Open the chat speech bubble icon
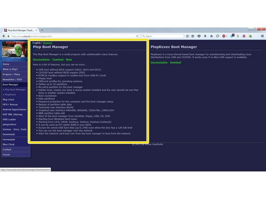 click(217, 36)
